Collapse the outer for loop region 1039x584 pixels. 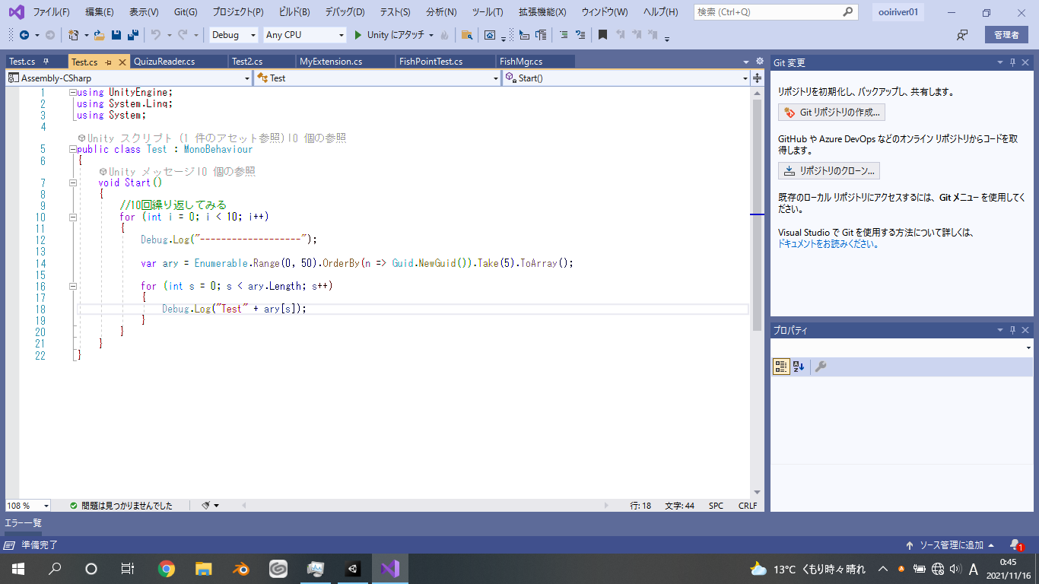click(x=73, y=217)
